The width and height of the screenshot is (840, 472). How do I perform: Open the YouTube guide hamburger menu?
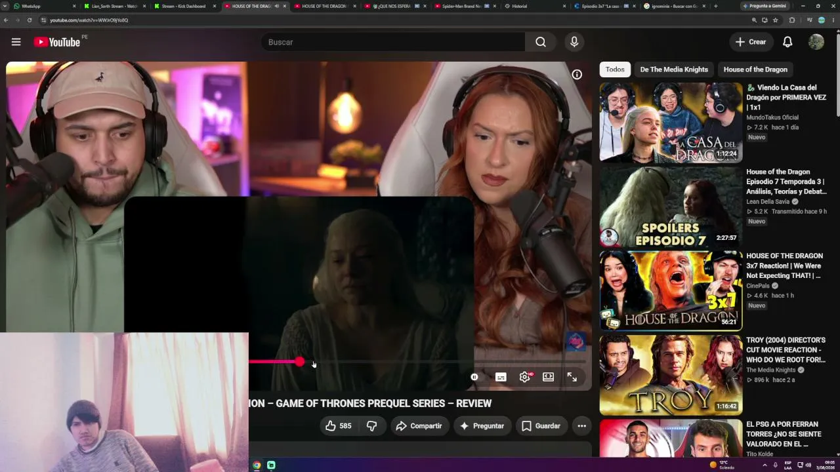tap(16, 42)
